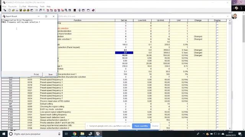The width and height of the screenshot is (245, 137).
Task: Click the parameter table's vertical scrollbar thumb
Action: pos(230,23)
